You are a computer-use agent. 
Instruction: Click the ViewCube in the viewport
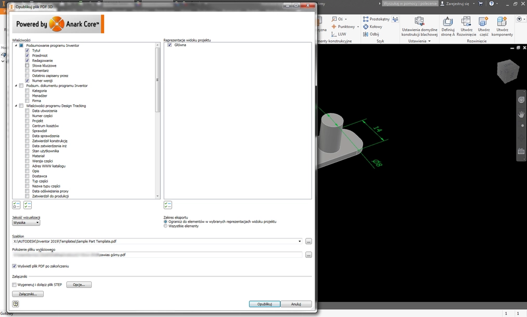[507, 72]
